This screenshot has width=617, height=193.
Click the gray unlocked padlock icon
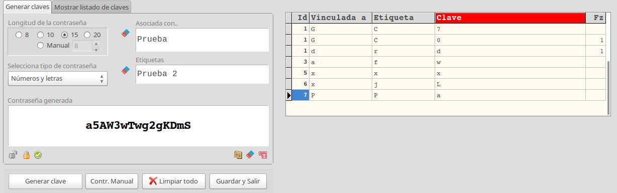[x=13, y=155]
